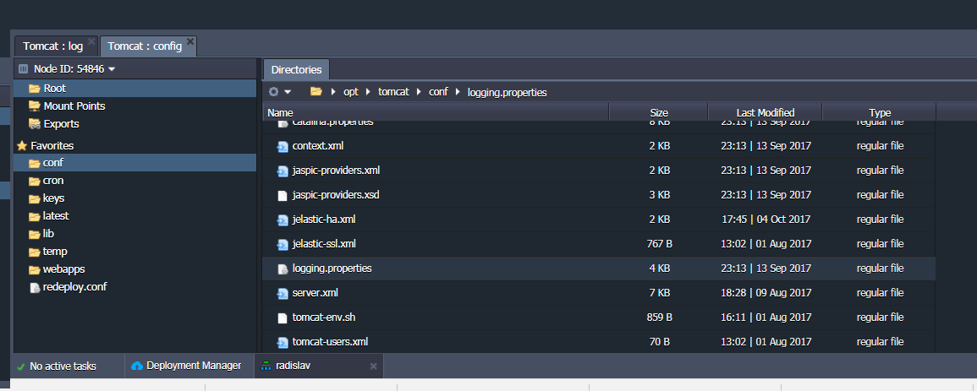Navigate to tomcat in breadcrumb path
The height and width of the screenshot is (391, 977).
(x=394, y=92)
